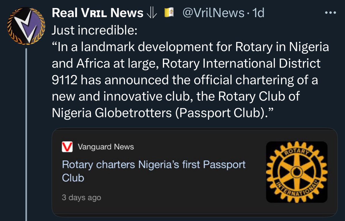
Task: Click the 1d tweet timestamp
Action: pos(258,13)
